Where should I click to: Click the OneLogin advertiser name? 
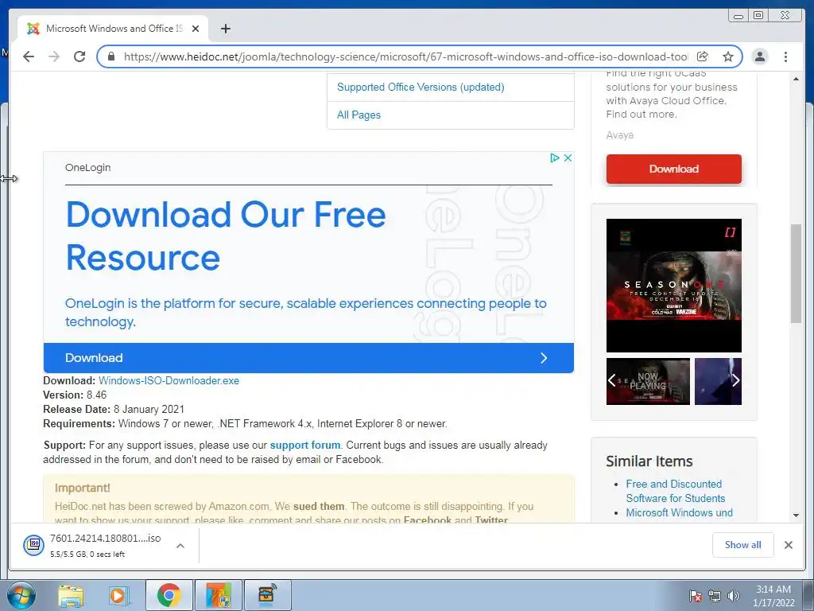pyautogui.click(x=87, y=167)
